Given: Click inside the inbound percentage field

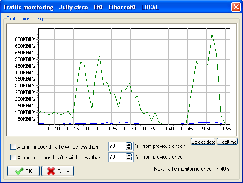Looking at the screenshot, I should 117,146.
